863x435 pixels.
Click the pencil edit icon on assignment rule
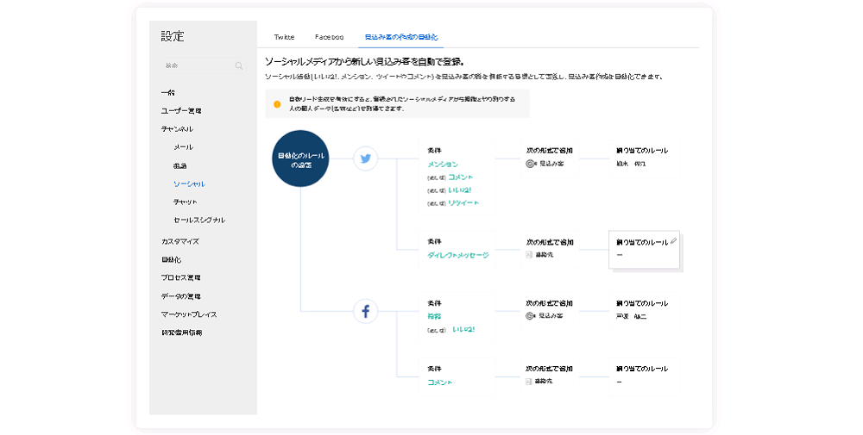tap(674, 241)
